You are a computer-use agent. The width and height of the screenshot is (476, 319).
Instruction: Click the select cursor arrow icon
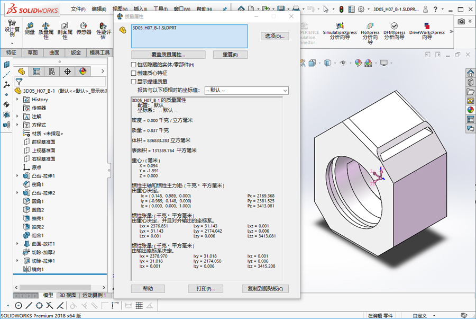click(x=326, y=9)
